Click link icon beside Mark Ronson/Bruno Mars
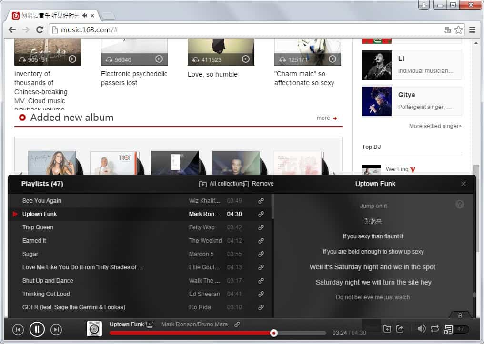484x344 pixels. (237, 324)
